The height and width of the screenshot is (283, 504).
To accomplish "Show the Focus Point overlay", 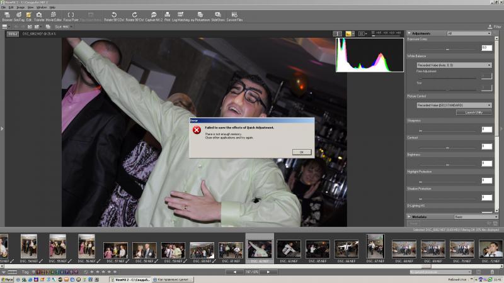I will pyautogui.click(x=71, y=17).
